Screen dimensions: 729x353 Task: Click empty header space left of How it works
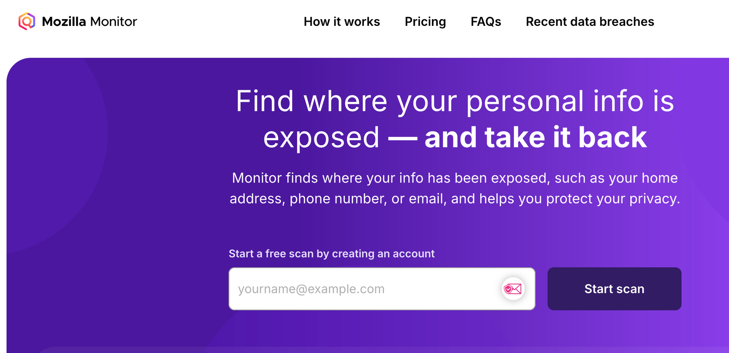click(219, 22)
